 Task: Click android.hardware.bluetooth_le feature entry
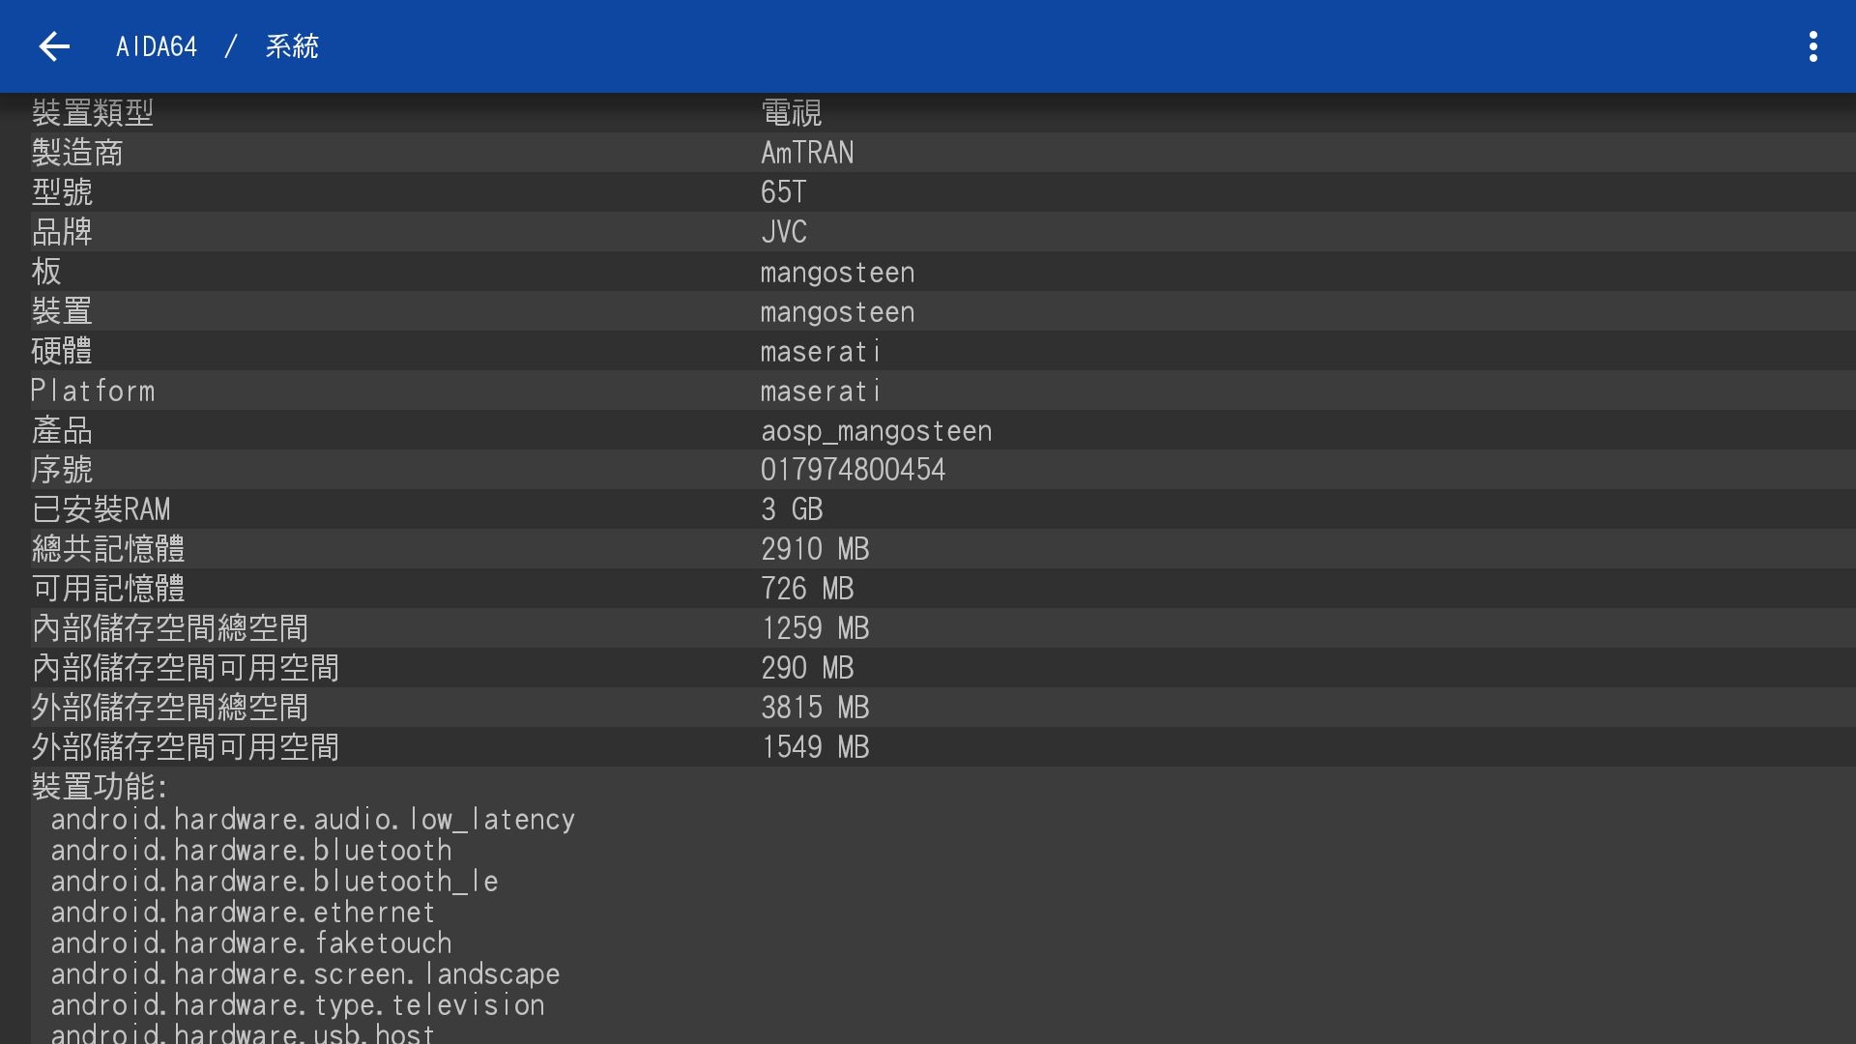point(275,882)
